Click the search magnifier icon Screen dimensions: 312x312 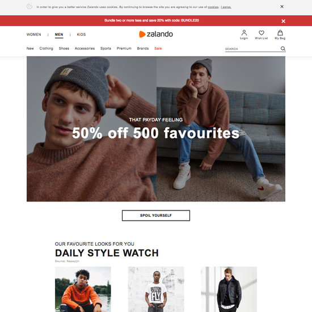[x=283, y=49]
